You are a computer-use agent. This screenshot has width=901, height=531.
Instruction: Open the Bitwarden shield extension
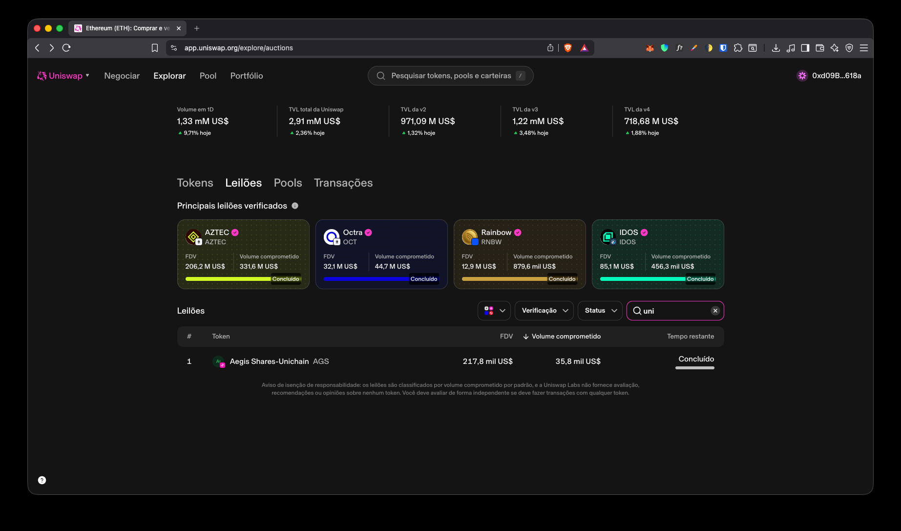724,48
